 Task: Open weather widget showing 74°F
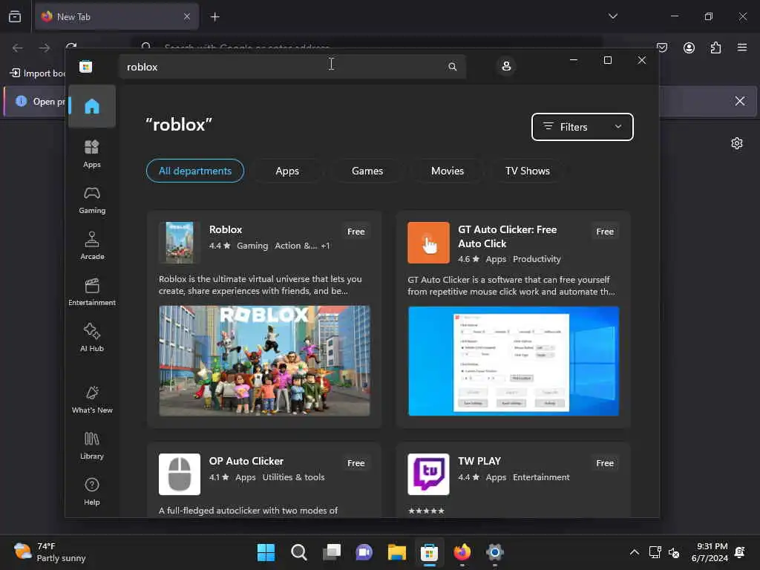coord(50,552)
